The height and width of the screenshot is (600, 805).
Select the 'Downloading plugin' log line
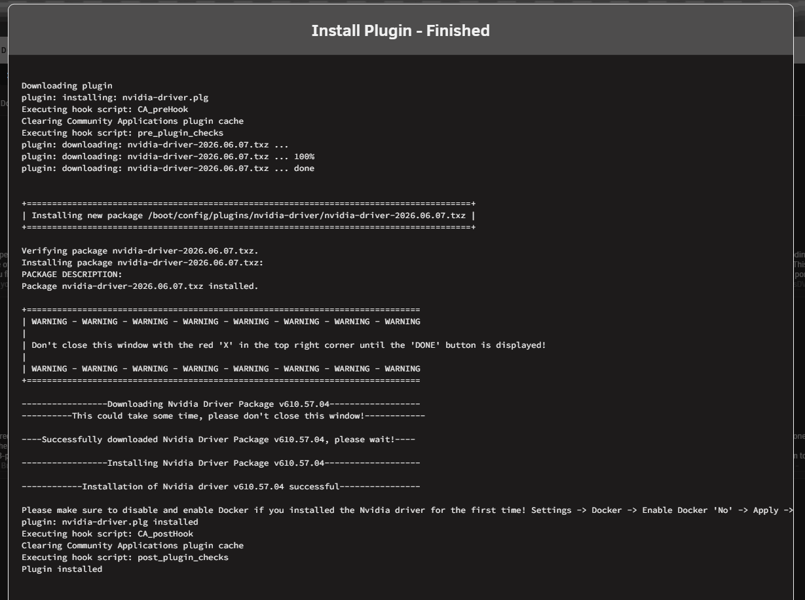tap(67, 86)
